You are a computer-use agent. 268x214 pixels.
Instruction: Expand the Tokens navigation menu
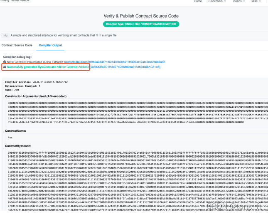pos(238,1)
